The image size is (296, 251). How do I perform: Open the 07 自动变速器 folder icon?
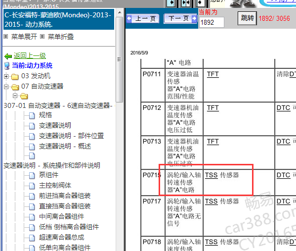pos(15,87)
